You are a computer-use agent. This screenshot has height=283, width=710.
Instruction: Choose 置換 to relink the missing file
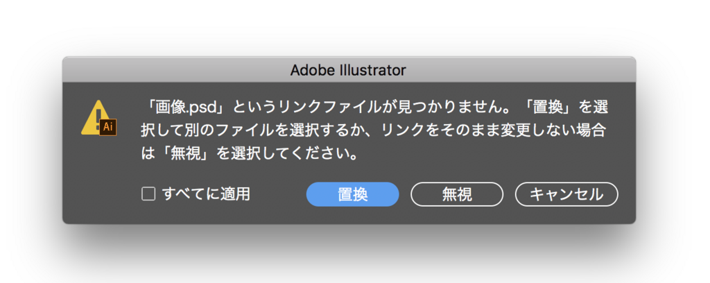coord(353,194)
